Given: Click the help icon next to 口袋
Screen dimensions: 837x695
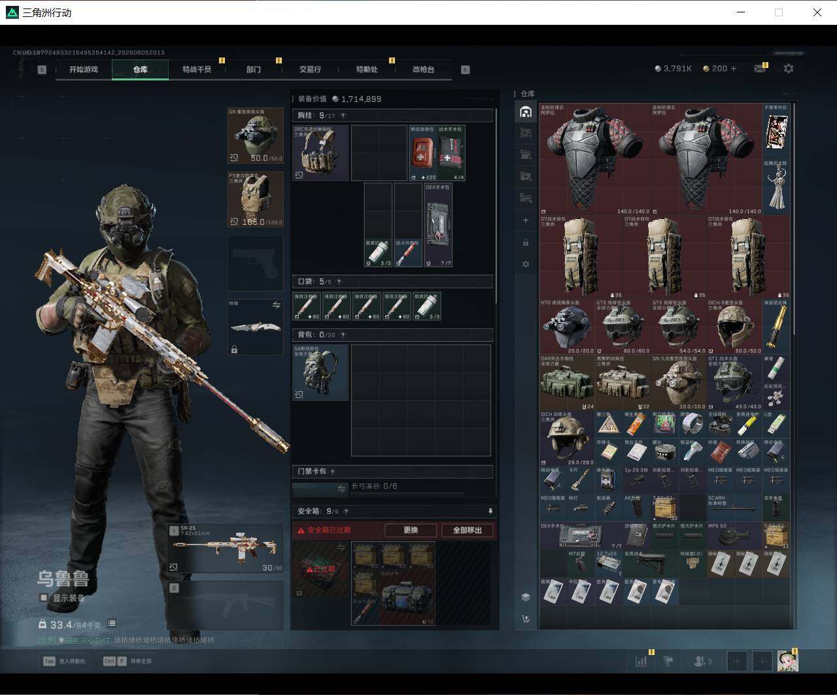Looking at the screenshot, I should point(339,282).
